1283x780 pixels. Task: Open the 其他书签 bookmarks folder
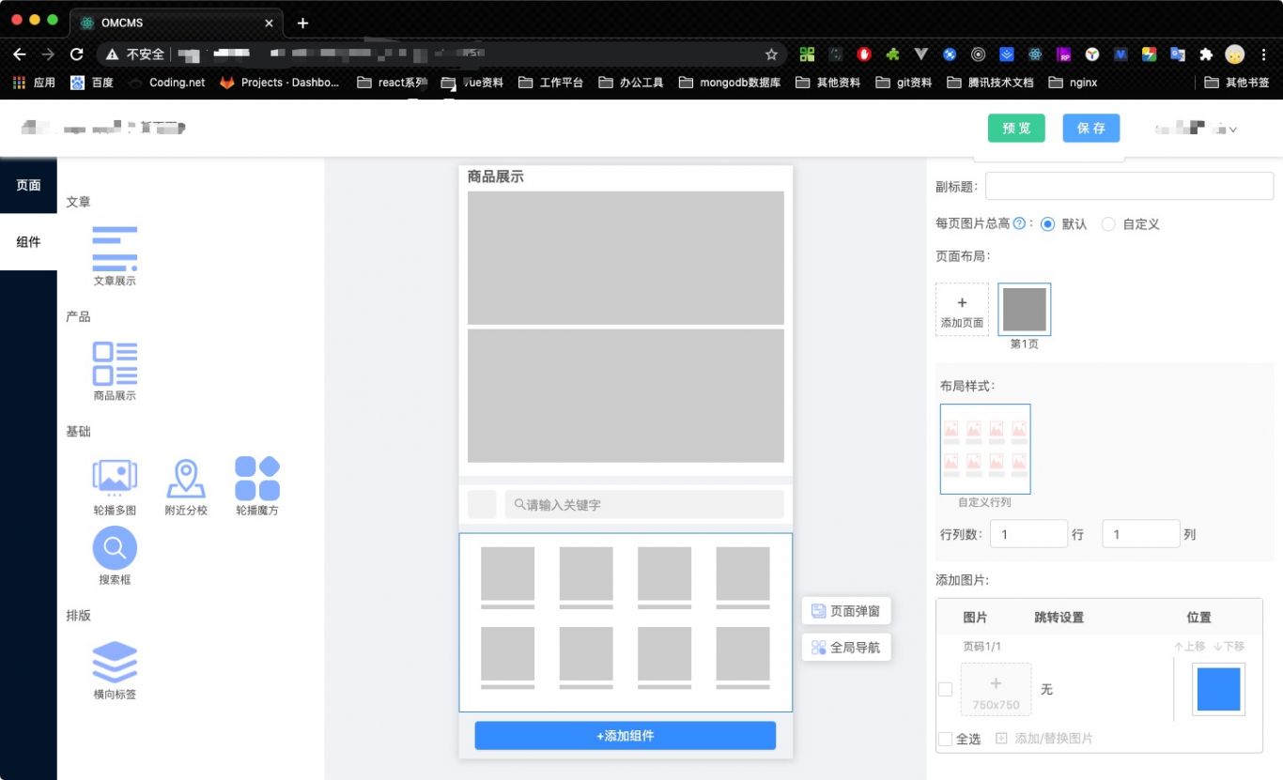click(1237, 83)
